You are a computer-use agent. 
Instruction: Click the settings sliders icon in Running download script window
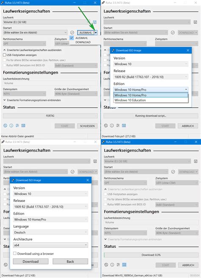point(118,126)
